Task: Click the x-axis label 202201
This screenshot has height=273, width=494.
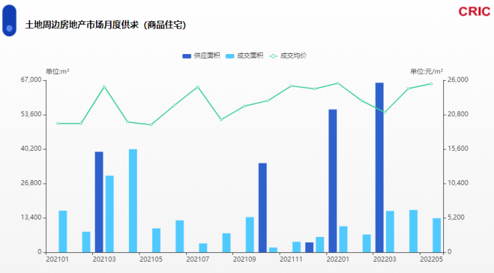Action: pos(338,260)
